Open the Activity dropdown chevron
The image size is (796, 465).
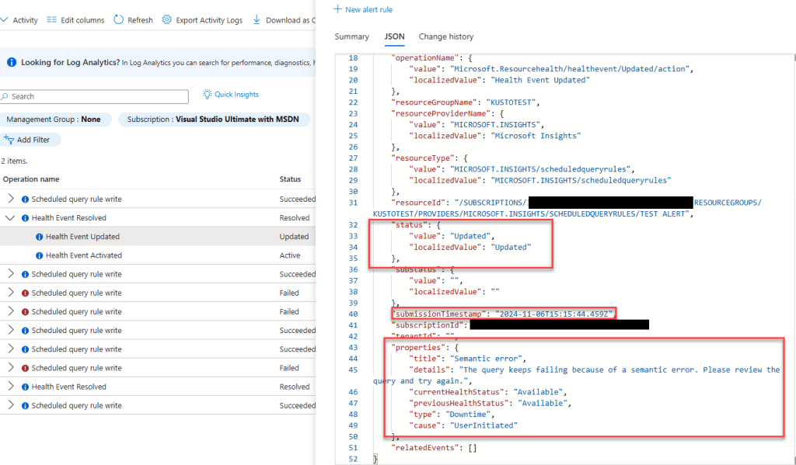(x=5, y=20)
